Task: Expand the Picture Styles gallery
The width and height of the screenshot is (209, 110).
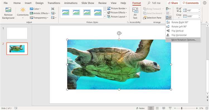Action: pyautogui.click(x=105, y=17)
